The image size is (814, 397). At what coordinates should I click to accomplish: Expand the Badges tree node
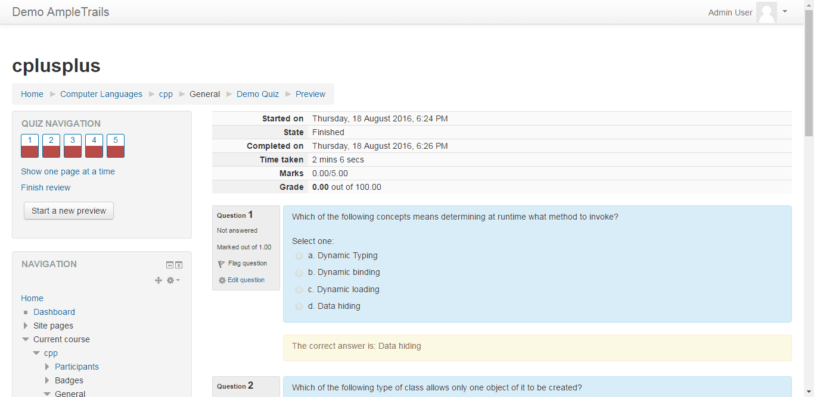tap(47, 380)
